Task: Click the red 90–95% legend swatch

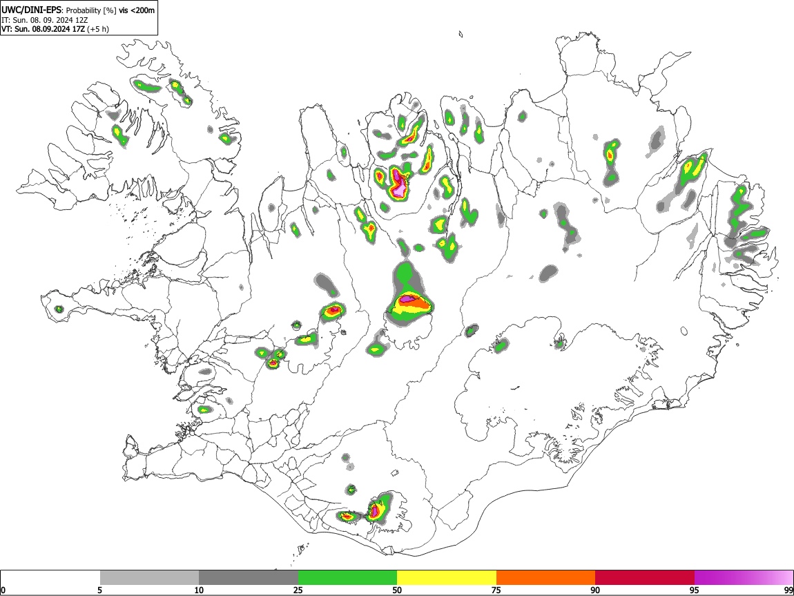Action: point(645,578)
